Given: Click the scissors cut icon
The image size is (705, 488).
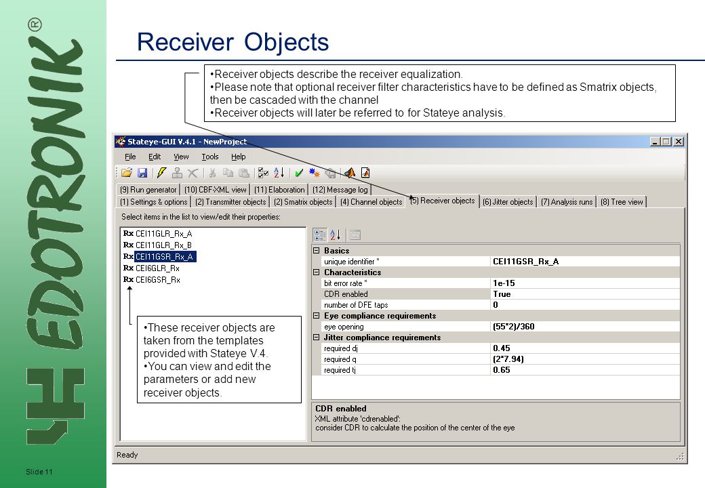Looking at the screenshot, I should tap(213, 173).
